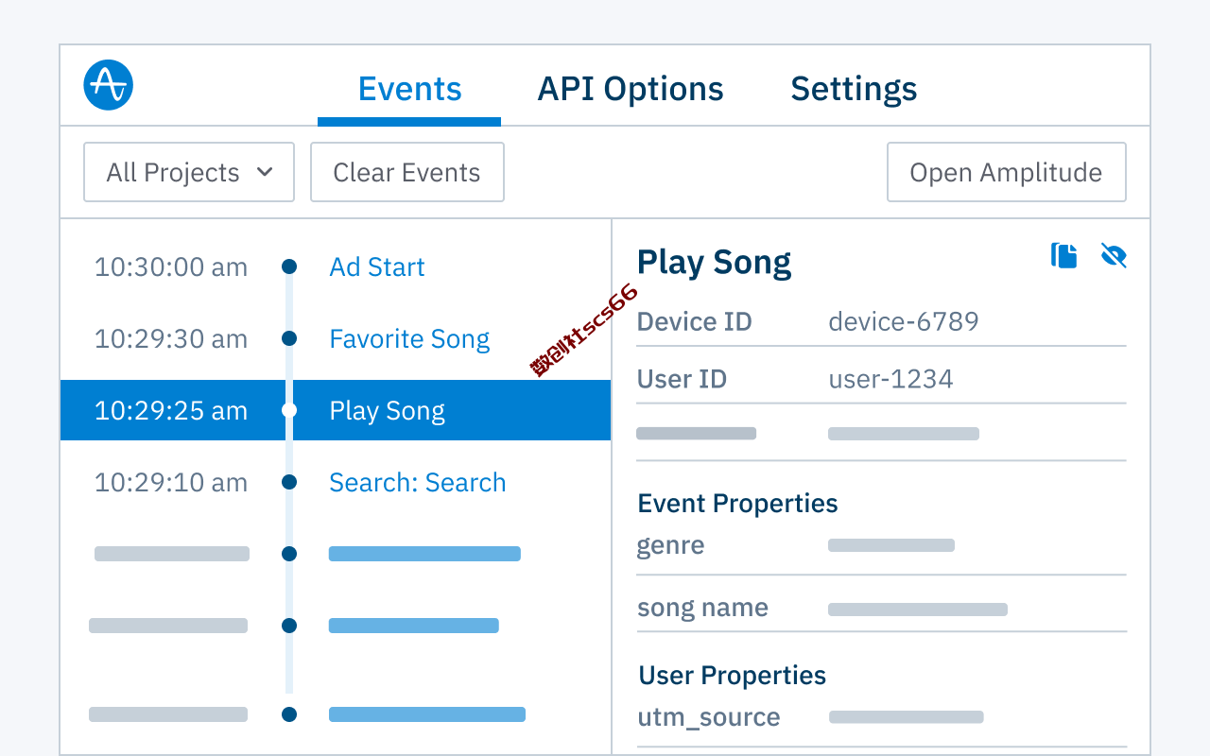Screen dimensions: 1210x756
Task: Click the Ad Start timeline dot
Action: (289, 267)
